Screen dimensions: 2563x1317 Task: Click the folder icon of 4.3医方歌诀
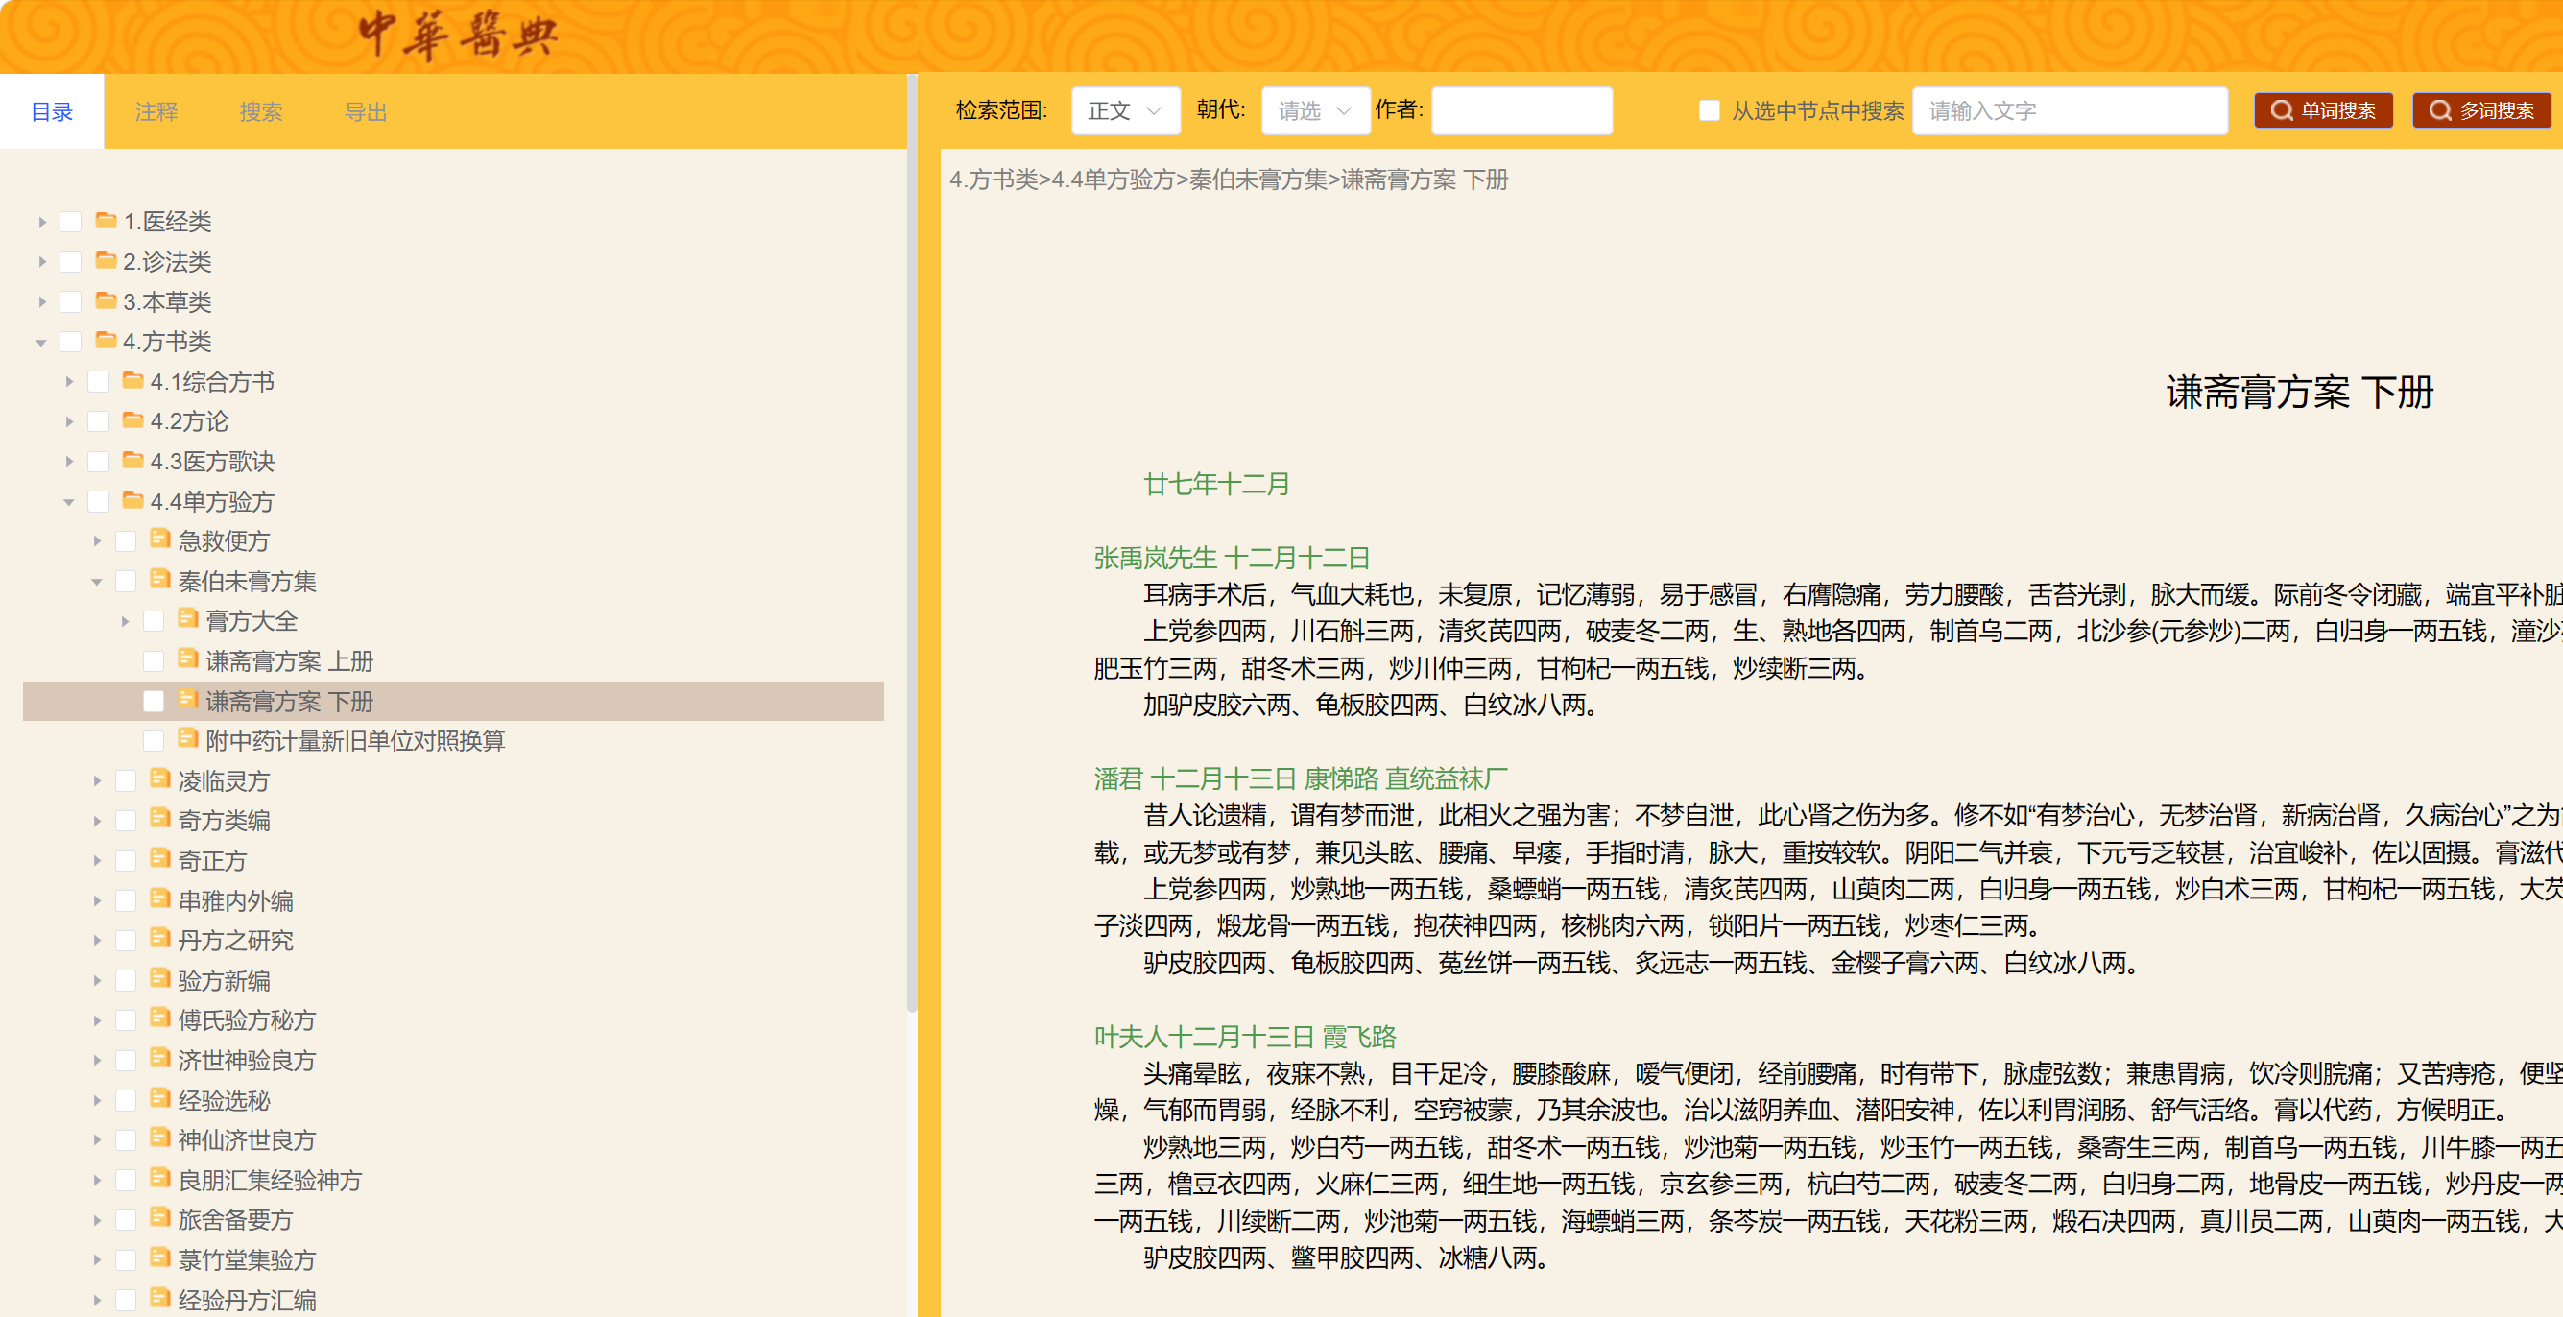coord(132,460)
